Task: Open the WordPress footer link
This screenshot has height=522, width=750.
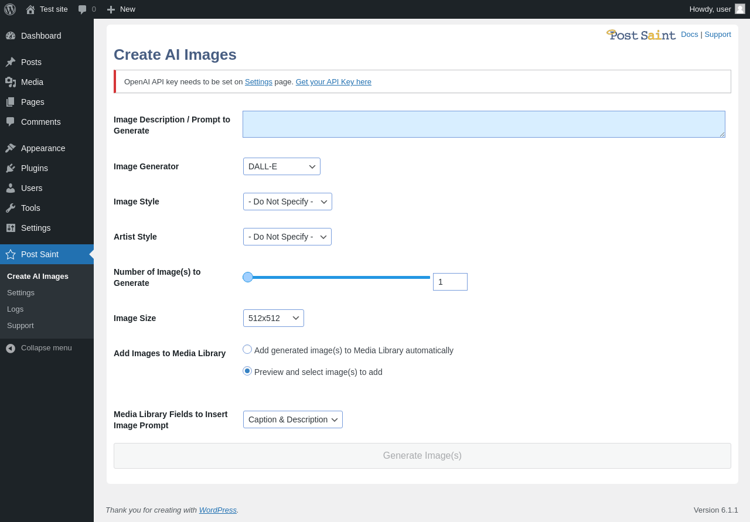Action: (x=218, y=510)
